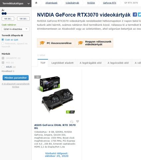Viewport: 141px width, 160px height.
Task: Tick the ASUS brand checkbox
Action: (3, 67)
